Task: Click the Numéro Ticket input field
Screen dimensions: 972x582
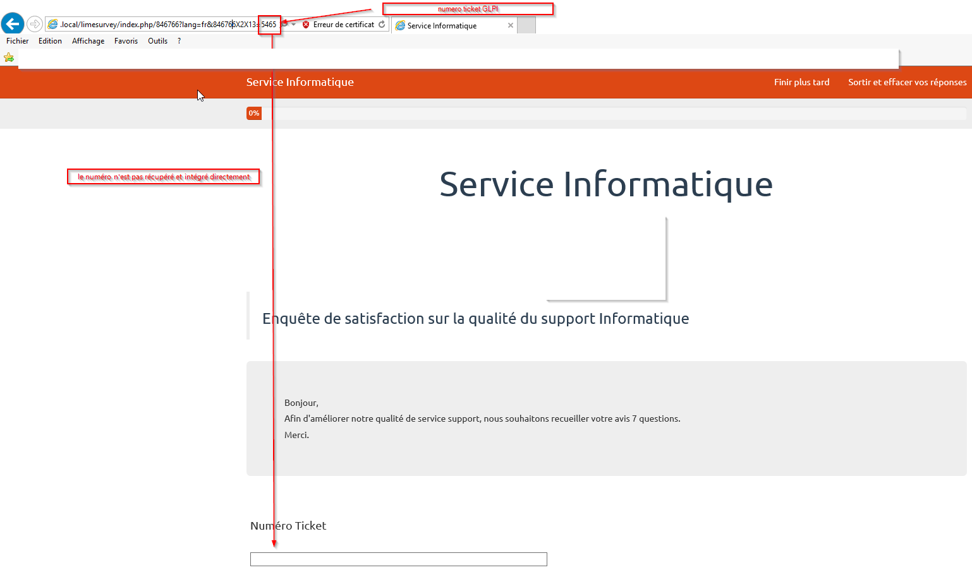Action: click(398, 559)
